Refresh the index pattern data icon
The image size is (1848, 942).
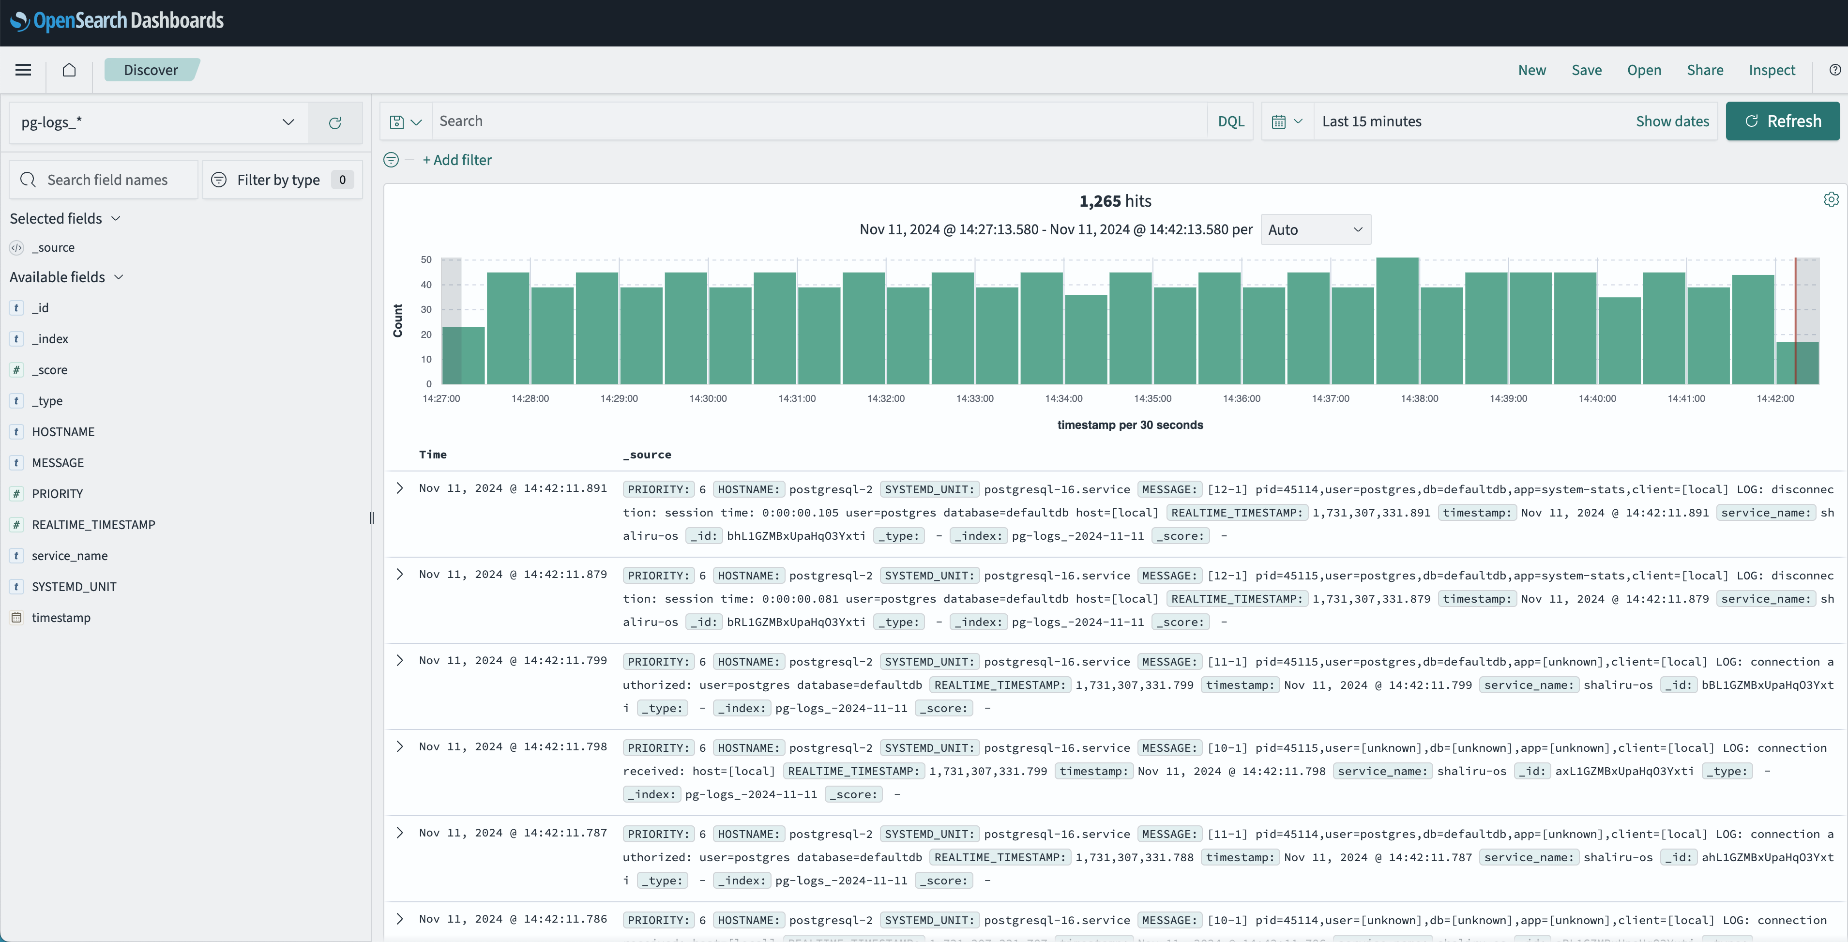pyautogui.click(x=335, y=122)
